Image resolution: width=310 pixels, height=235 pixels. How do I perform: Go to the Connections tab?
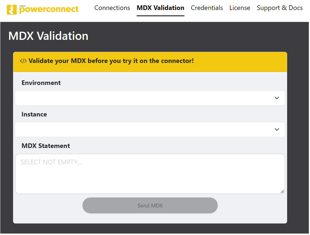(112, 8)
